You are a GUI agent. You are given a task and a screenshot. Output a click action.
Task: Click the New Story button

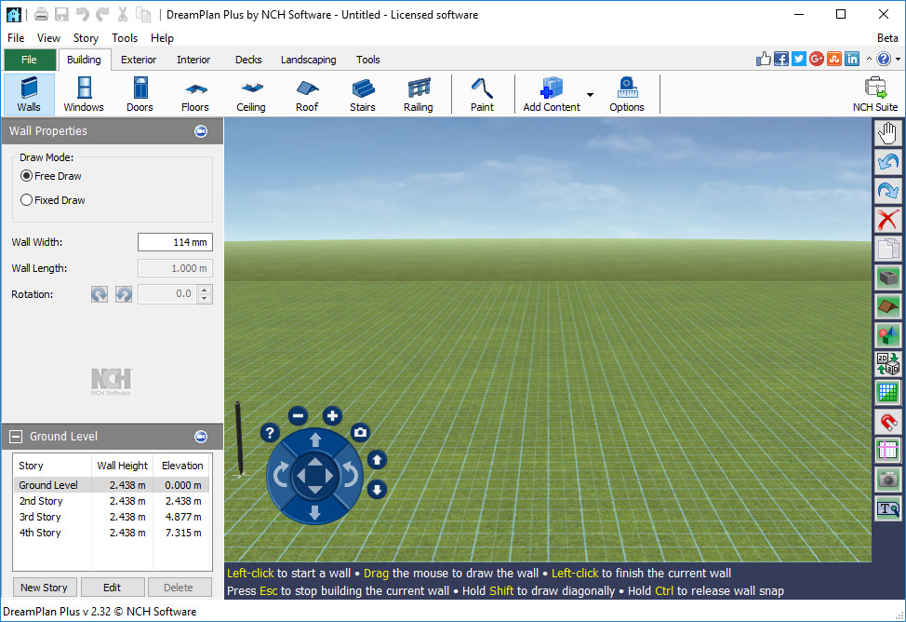[44, 588]
